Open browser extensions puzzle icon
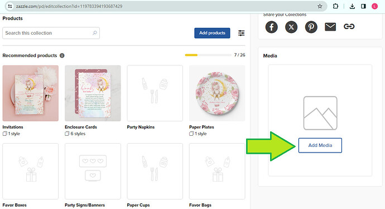 pos(335,6)
